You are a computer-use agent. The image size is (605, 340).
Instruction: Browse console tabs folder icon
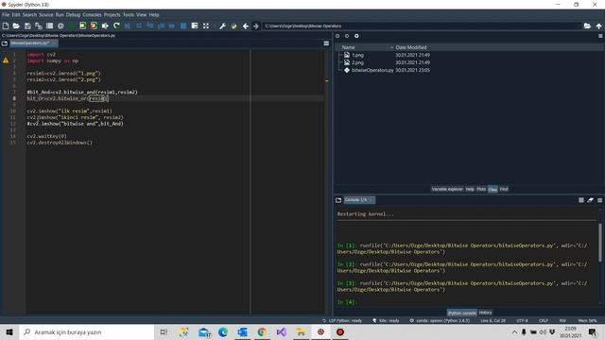(x=338, y=200)
